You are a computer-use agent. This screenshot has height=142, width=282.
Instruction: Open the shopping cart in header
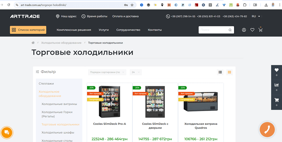pyautogui.click(x=260, y=30)
